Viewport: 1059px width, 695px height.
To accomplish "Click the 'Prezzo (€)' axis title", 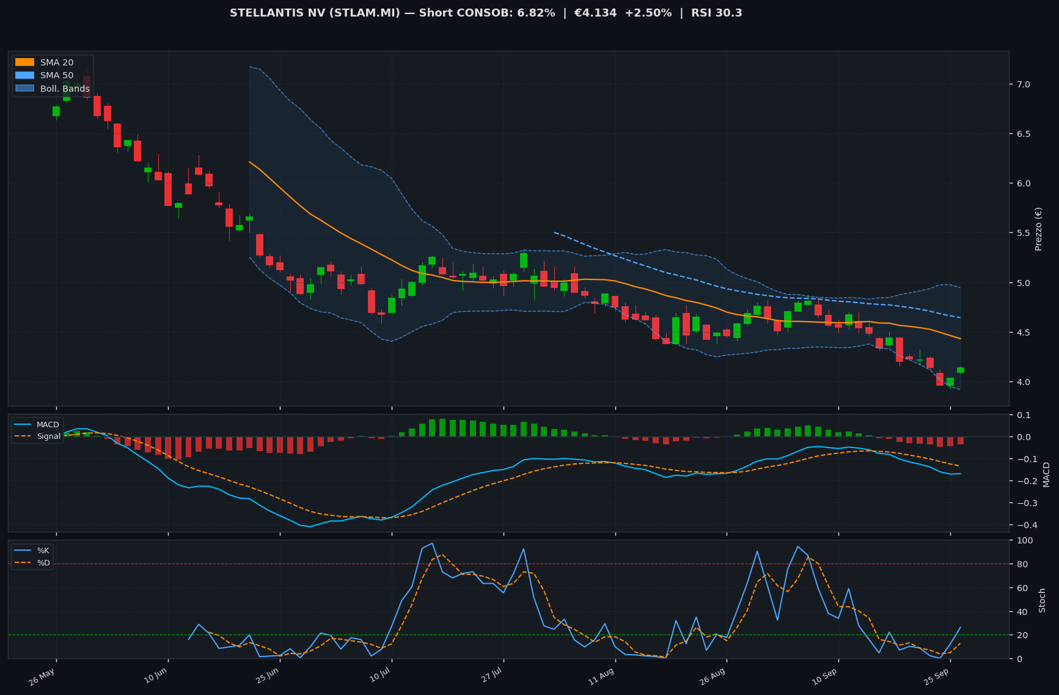I will [1039, 229].
